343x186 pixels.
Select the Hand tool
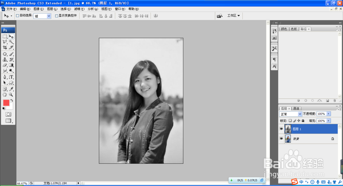click(5, 95)
